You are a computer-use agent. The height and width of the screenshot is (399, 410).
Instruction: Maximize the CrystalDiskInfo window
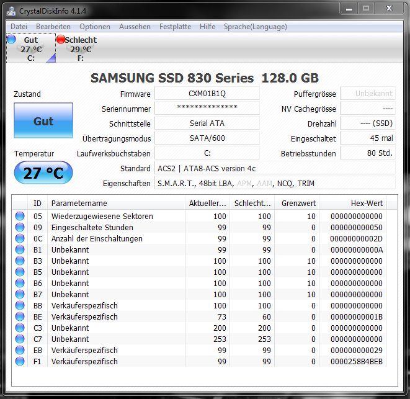pos(366,9)
